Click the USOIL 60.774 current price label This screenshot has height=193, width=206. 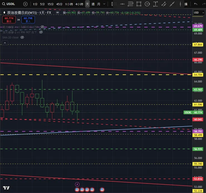193,113
